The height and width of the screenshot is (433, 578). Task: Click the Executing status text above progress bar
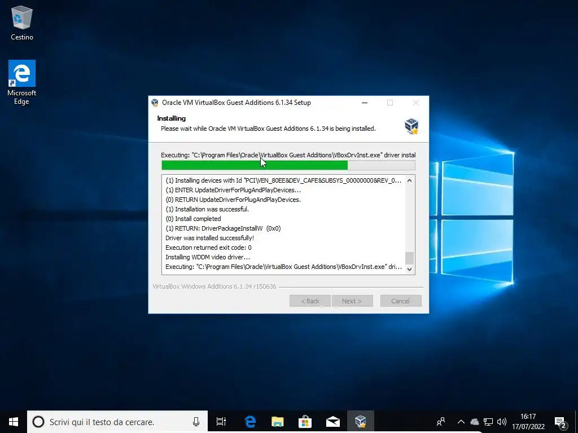[288, 155]
